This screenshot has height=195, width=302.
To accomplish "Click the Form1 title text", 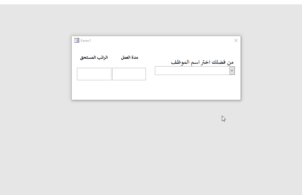I will [x=86, y=40].
